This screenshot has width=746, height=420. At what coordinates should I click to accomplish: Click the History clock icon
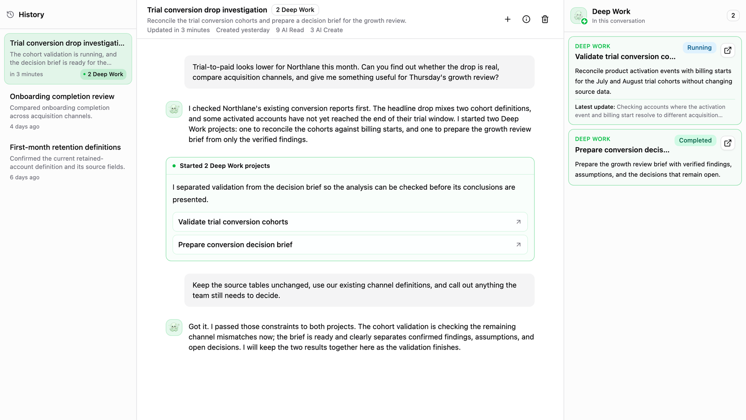(10, 15)
